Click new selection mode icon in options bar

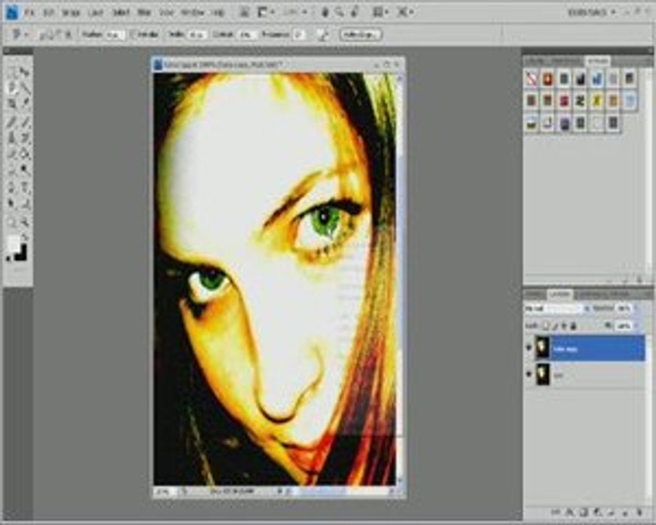point(42,35)
